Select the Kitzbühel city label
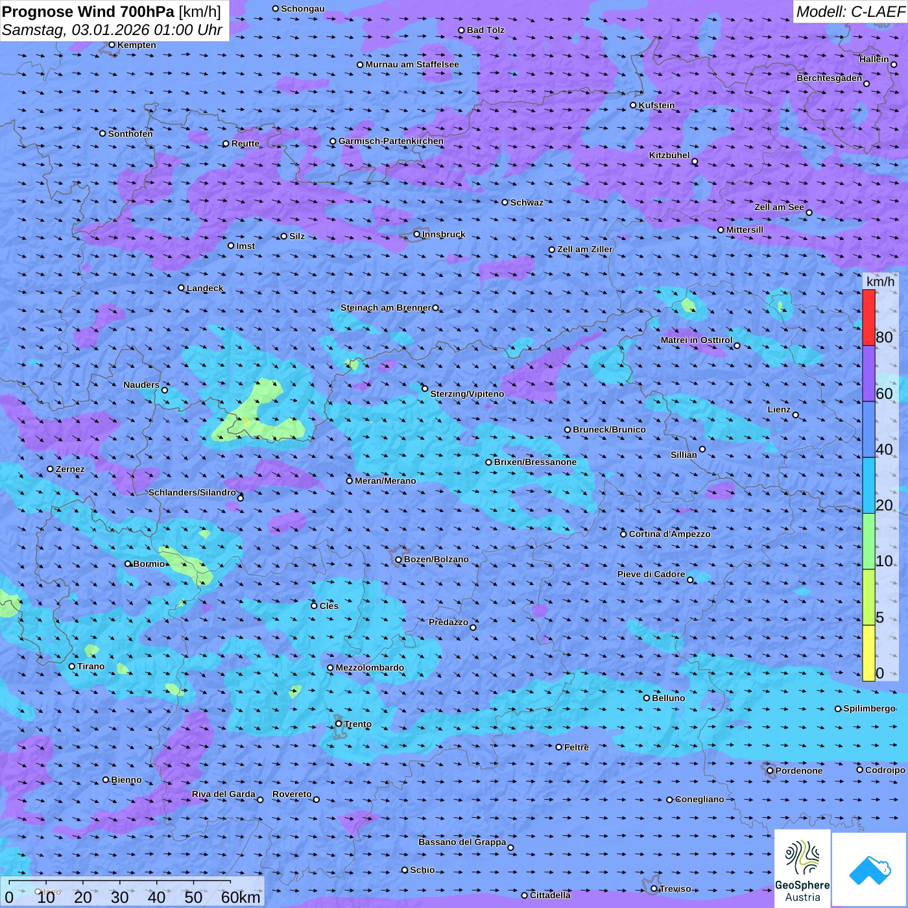Image resolution: width=908 pixels, height=908 pixels. [669, 155]
